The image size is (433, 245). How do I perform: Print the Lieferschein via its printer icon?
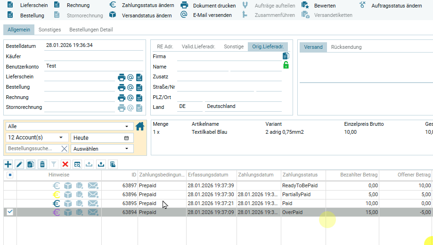point(122,77)
